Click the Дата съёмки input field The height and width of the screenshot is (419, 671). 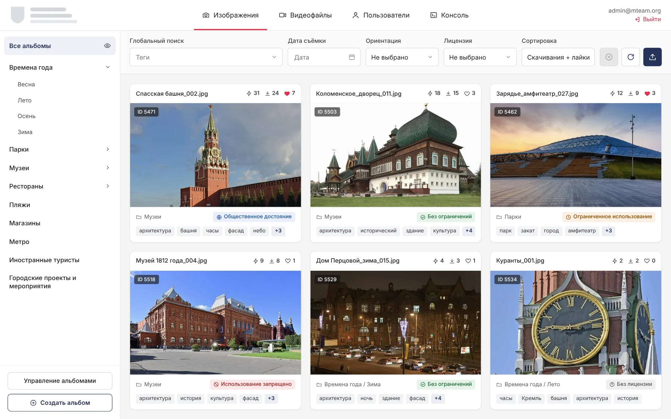coord(324,57)
